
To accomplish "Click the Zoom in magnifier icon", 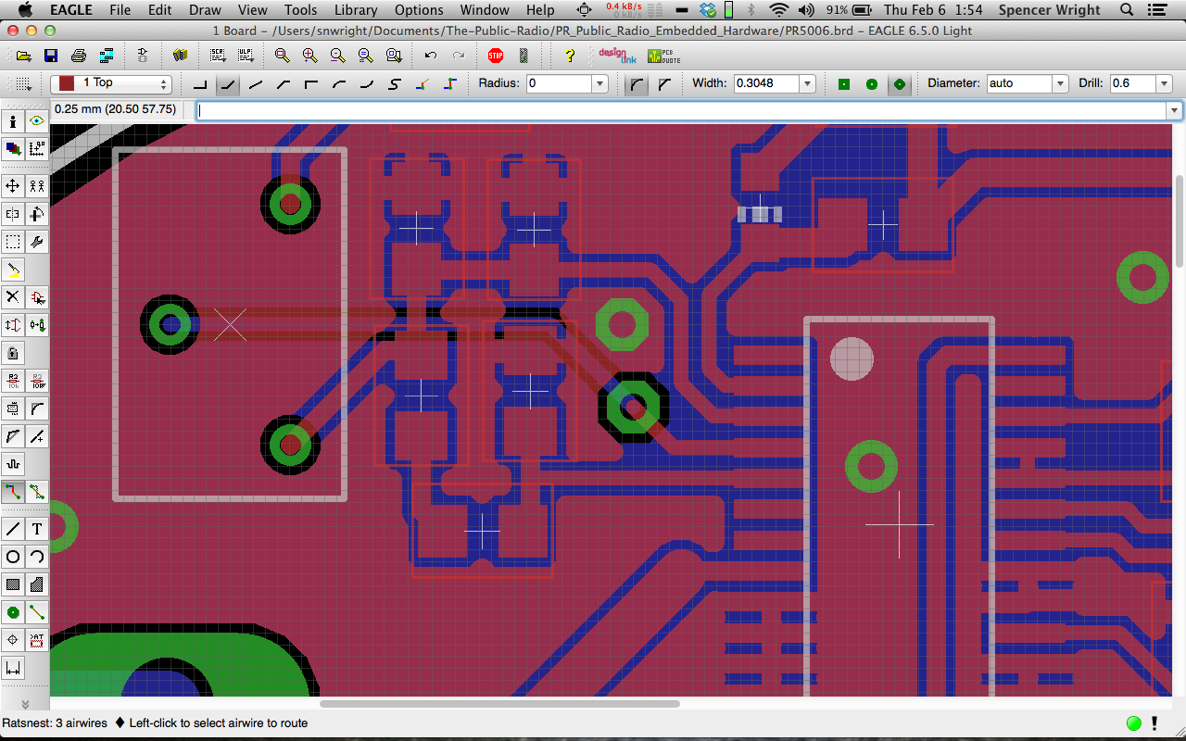I will coord(309,56).
